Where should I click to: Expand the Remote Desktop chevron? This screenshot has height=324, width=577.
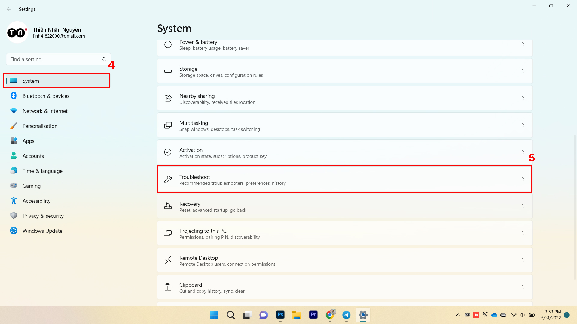click(523, 260)
